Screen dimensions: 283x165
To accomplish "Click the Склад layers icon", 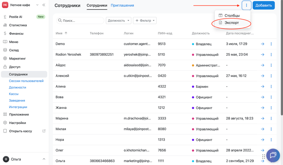I will [5, 50].
